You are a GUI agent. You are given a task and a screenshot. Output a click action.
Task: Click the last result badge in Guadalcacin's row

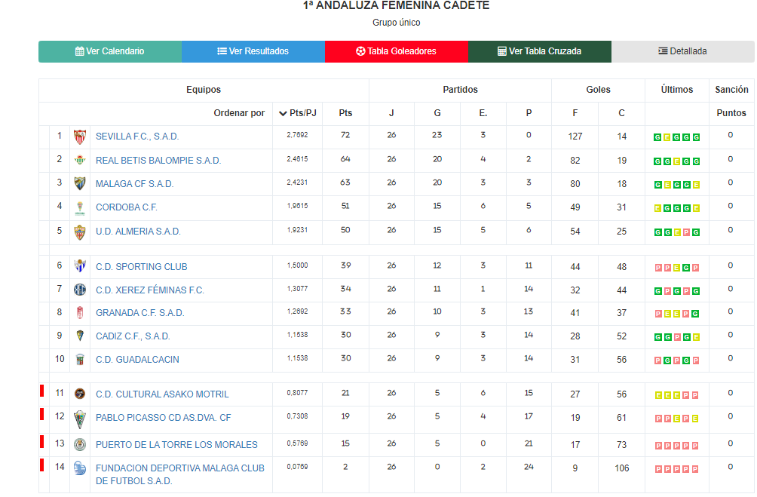click(696, 360)
